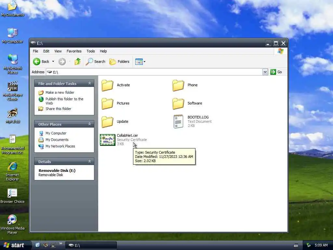Select the Activate folder icon

pyautogui.click(x=107, y=85)
